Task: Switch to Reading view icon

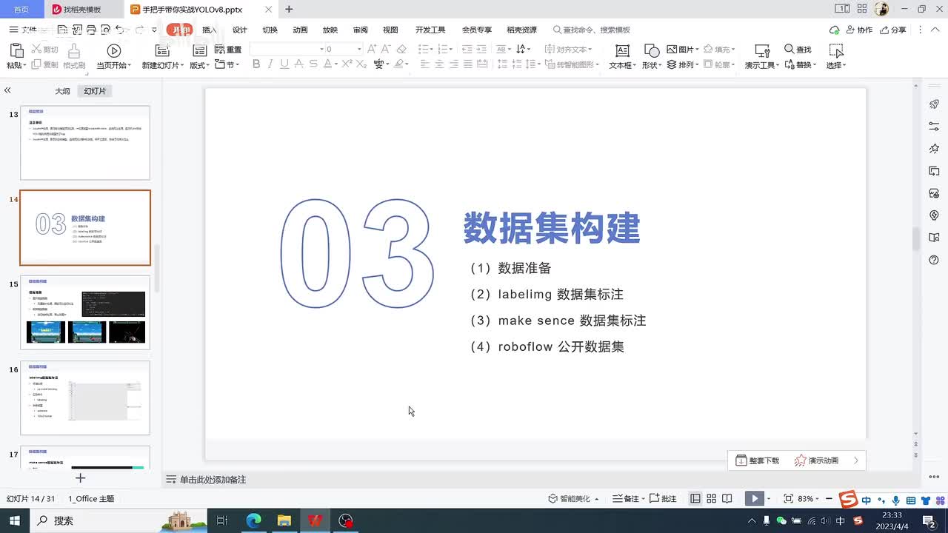Action: (x=727, y=499)
